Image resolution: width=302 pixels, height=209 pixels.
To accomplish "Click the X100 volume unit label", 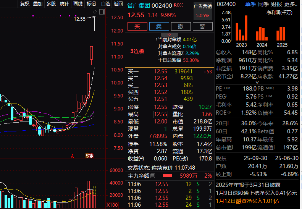I will [x=112, y=205].
